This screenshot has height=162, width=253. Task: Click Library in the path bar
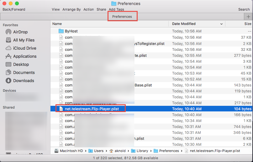point(142,151)
